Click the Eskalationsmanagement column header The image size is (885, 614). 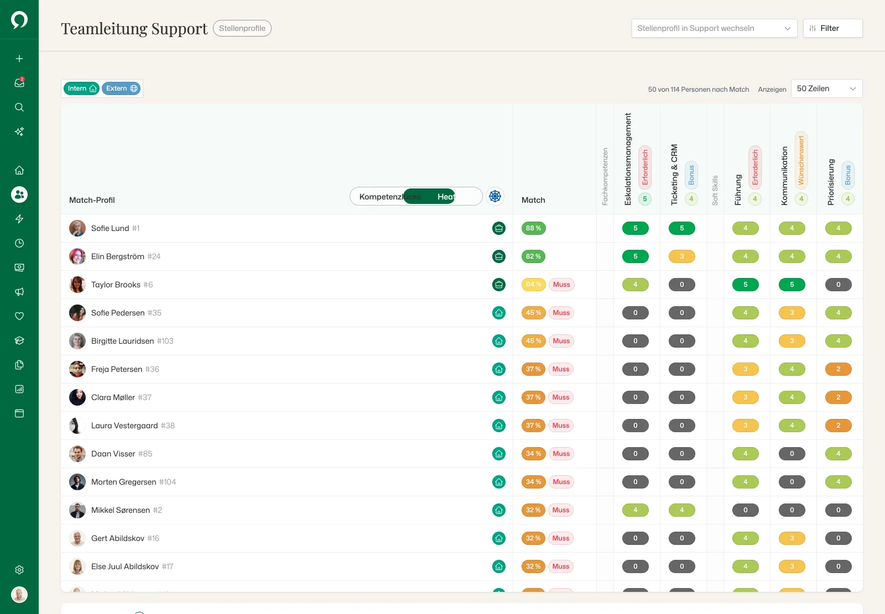628,159
